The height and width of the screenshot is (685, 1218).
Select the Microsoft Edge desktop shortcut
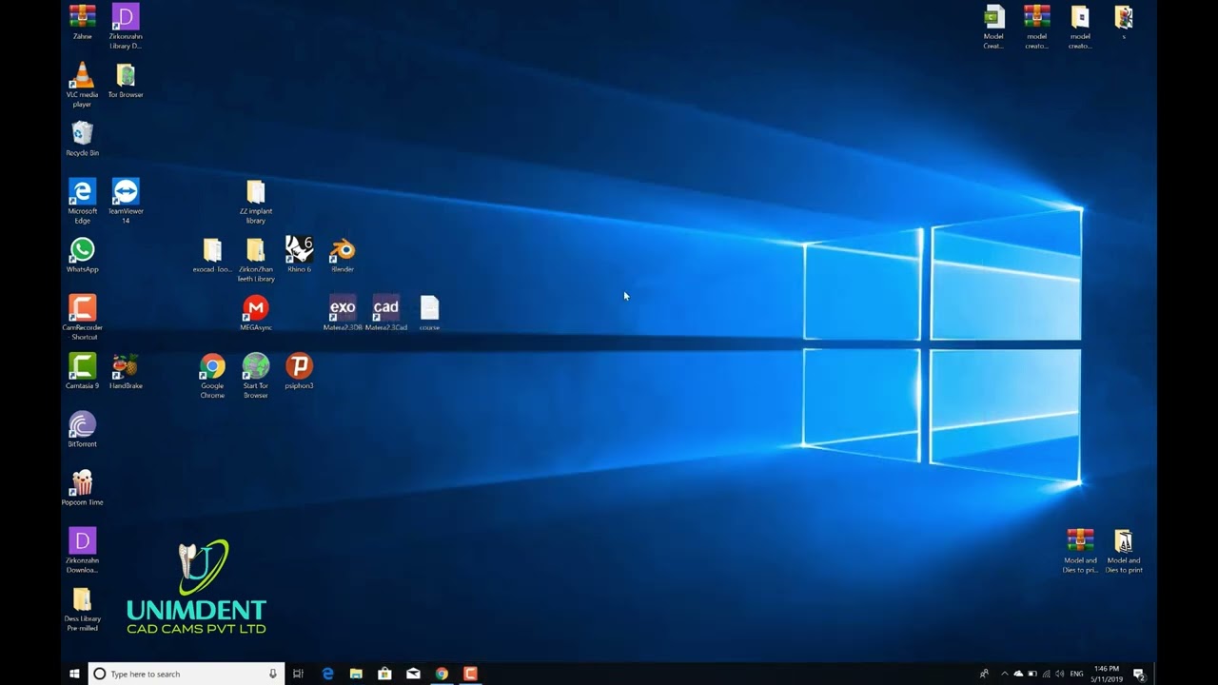pos(82,202)
